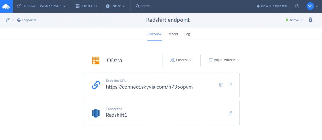The image size is (322, 140).
Task: Click the Skyvia cloud logo
Action: click(6, 6)
